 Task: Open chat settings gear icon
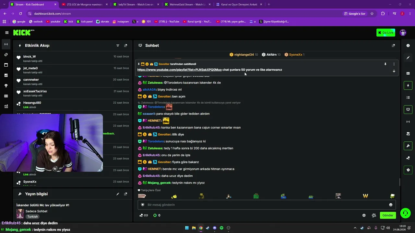[364, 215]
